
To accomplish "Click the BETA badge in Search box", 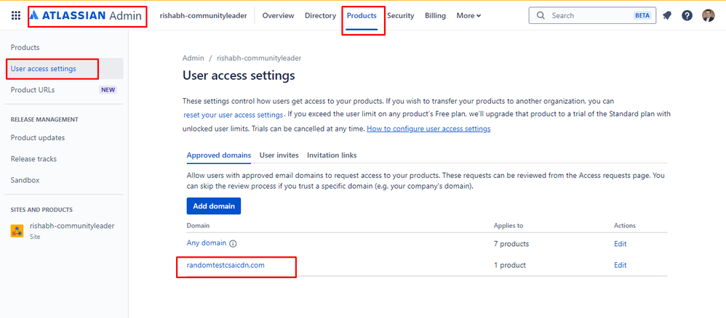I will pyautogui.click(x=642, y=15).
